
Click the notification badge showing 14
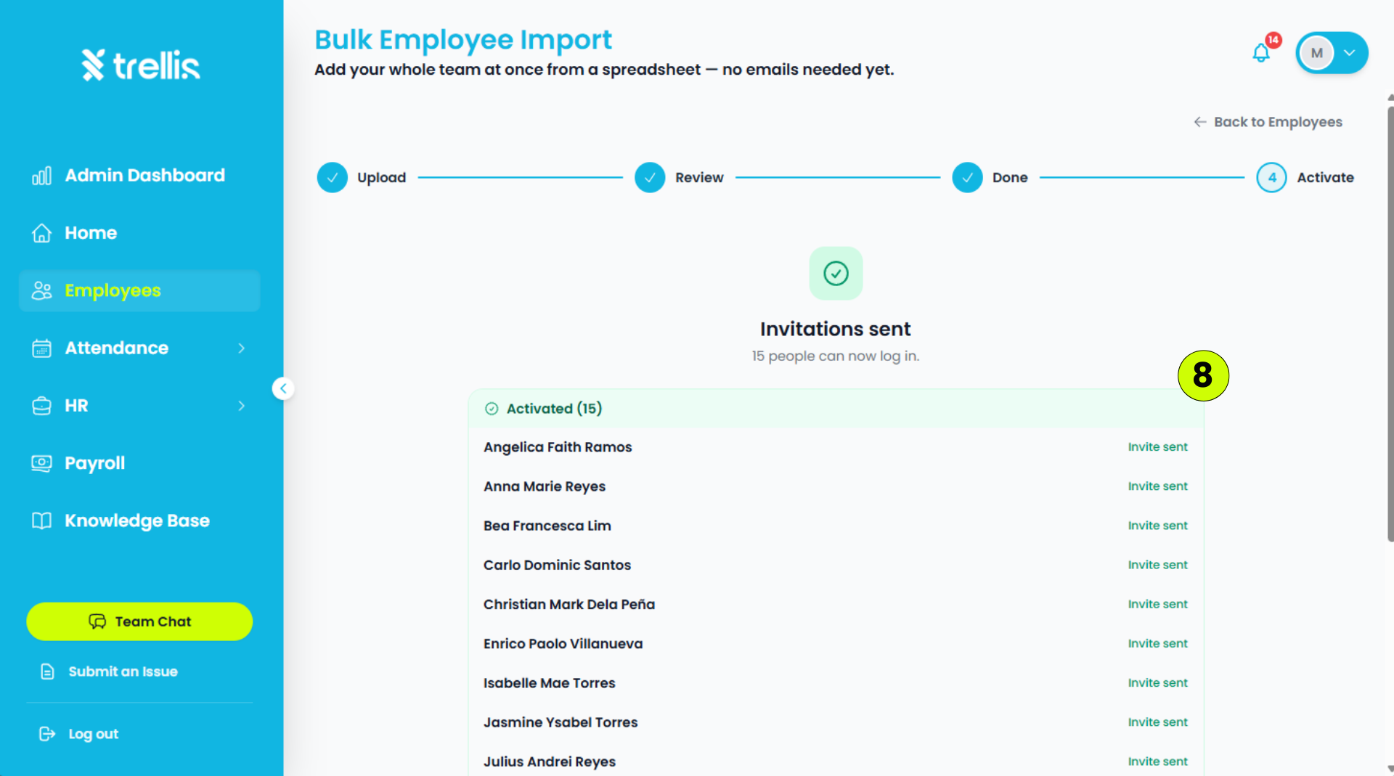click(x=1273, y=40)
